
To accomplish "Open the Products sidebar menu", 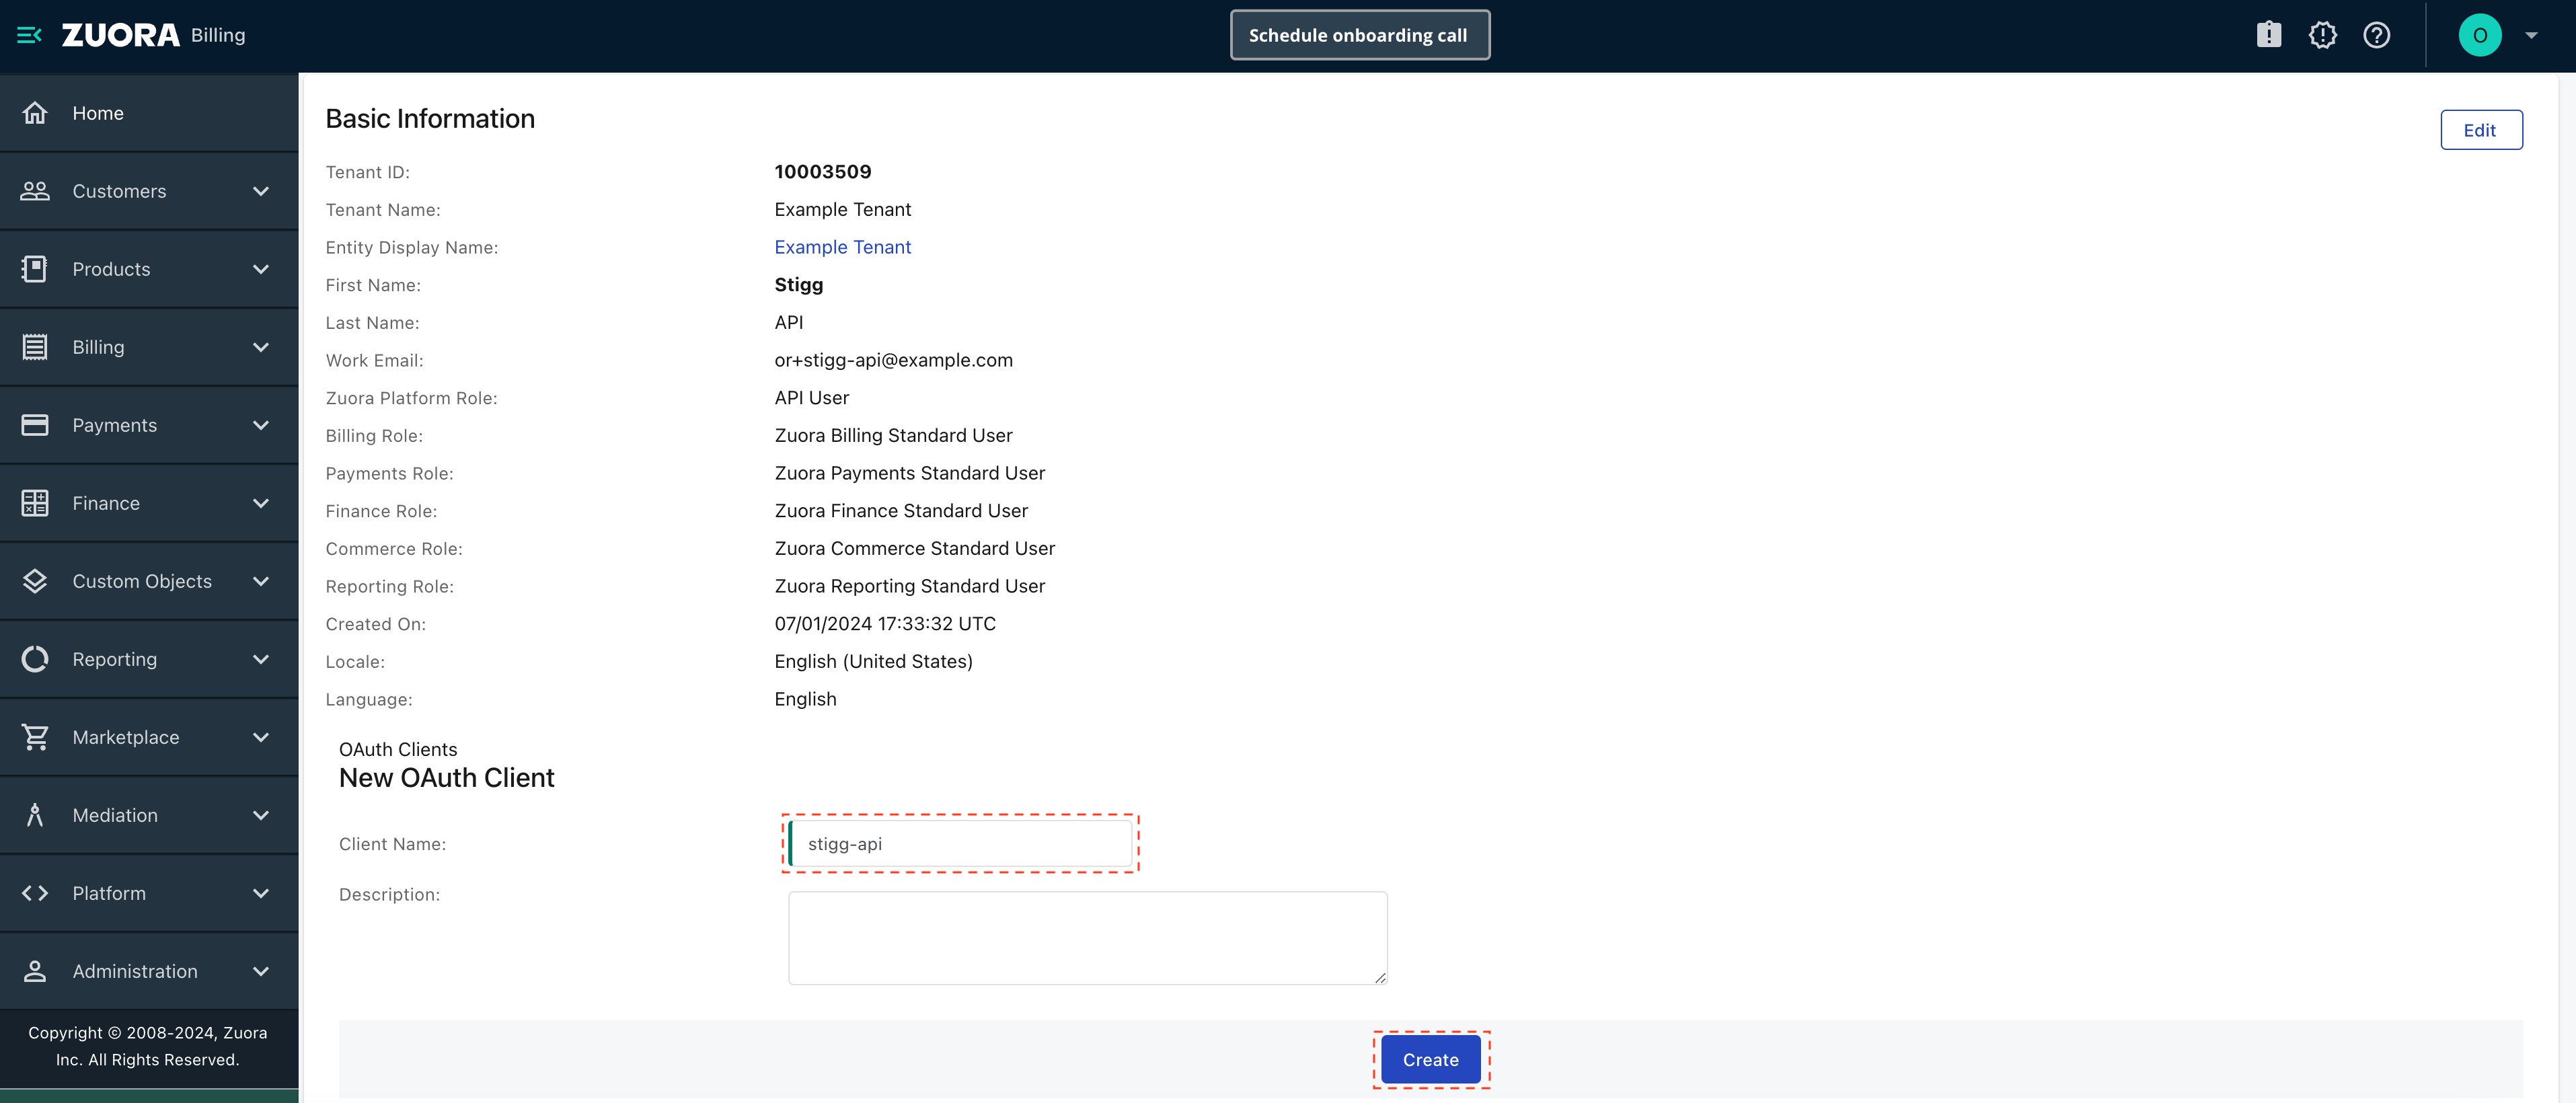I will pos(149,269).
